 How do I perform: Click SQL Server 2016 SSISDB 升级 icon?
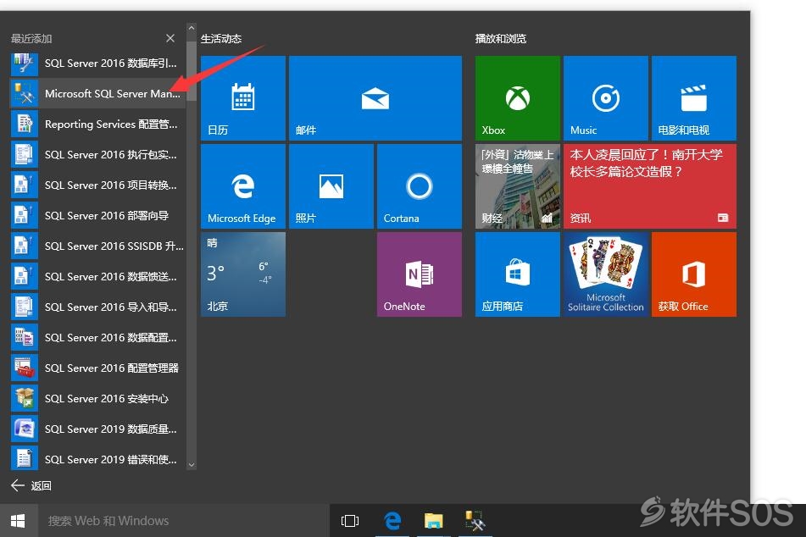(25, 246)
